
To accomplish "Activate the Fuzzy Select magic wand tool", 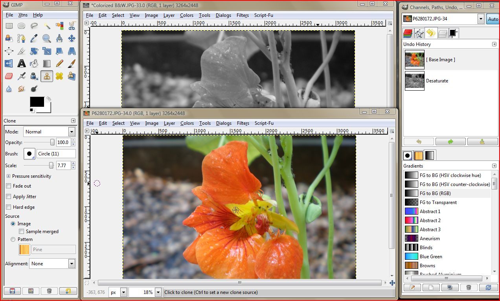I will (x=48, y=26).
